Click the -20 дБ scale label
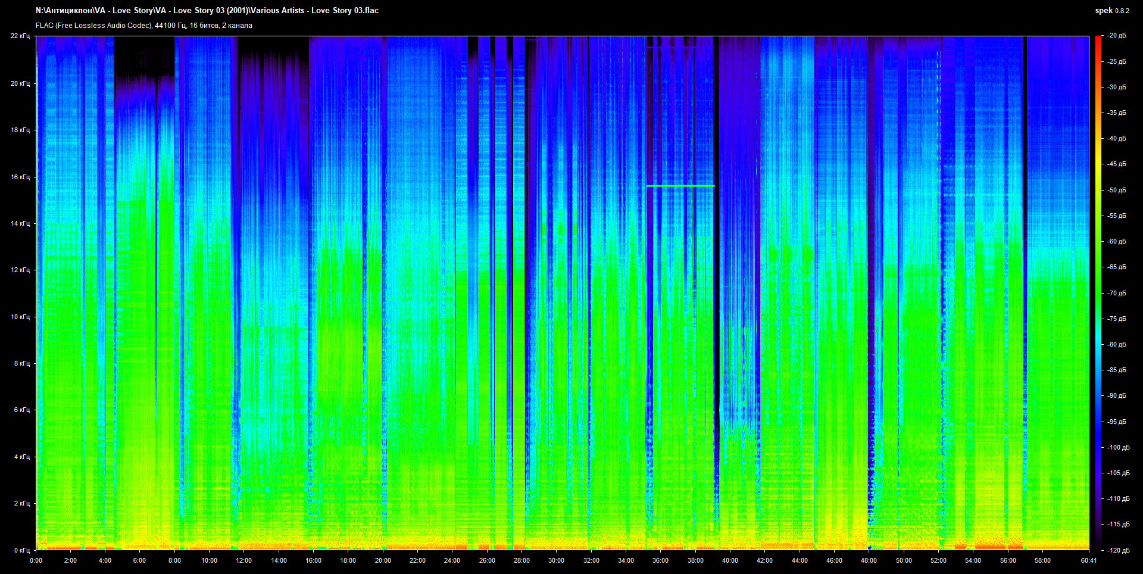The width and height of the screenshot is (1143, 574). [x=1117, y=36]
